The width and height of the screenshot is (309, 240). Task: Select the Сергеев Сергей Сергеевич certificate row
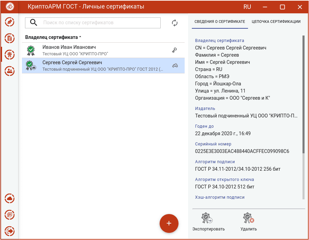(x=103, y=66)
